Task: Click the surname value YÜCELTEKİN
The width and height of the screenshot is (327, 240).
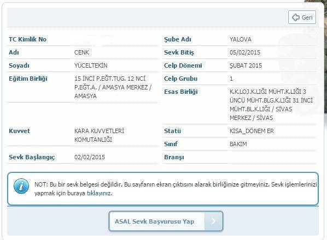Action: 91,65
